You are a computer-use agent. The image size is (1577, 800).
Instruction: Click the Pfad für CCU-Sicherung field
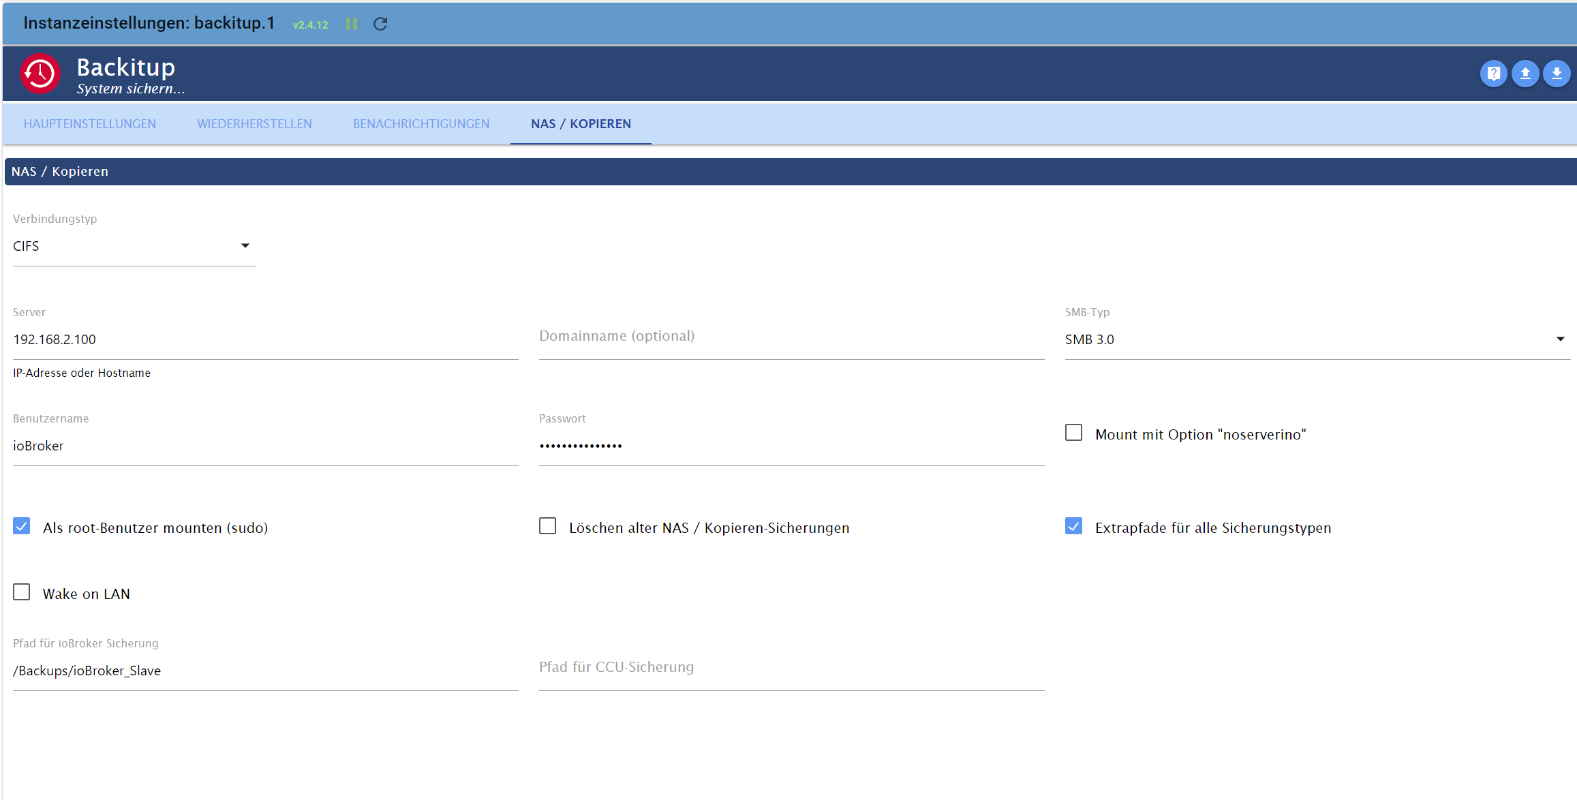coord(791,670)
